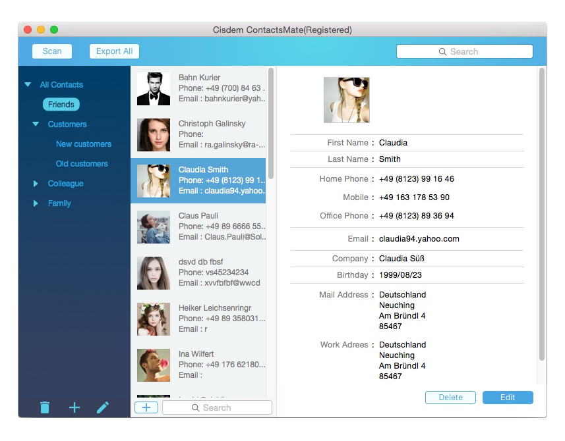Expand the Colleague group
Viewport: 565px width, 441px height.
click(x=36, y=184)
